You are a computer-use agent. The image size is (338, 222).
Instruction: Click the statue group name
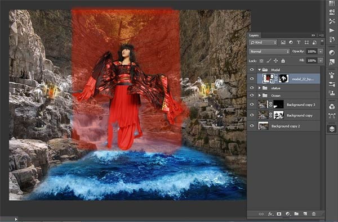click(275, 88)
